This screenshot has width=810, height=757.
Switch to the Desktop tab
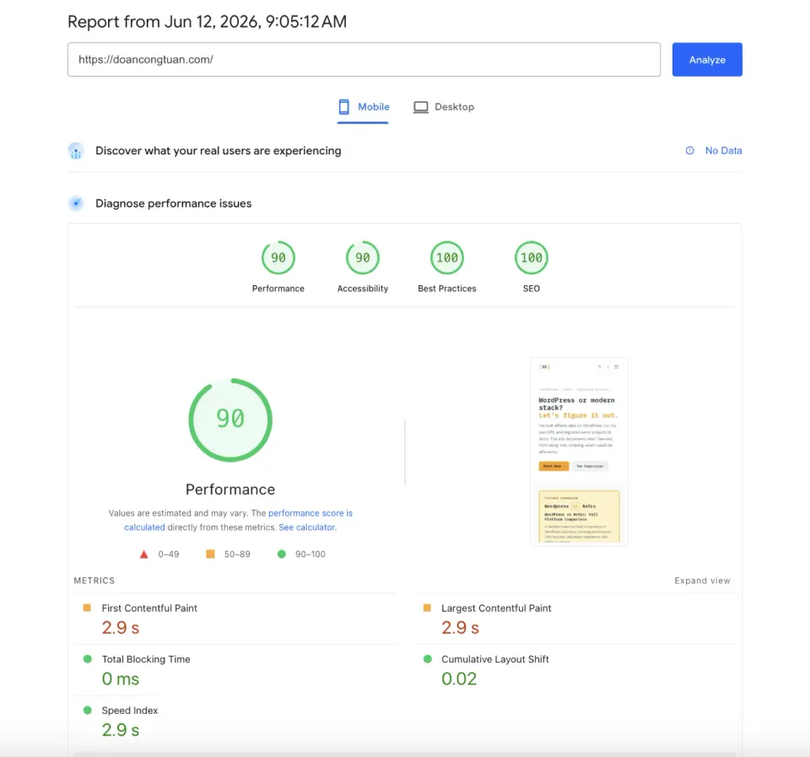point(444,107)
